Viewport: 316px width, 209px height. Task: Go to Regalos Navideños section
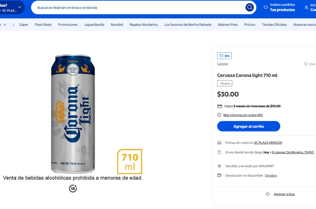pyautogui.click(x=144, y=24)
